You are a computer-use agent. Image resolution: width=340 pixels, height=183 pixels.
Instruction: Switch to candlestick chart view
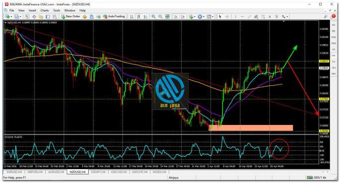138,17
